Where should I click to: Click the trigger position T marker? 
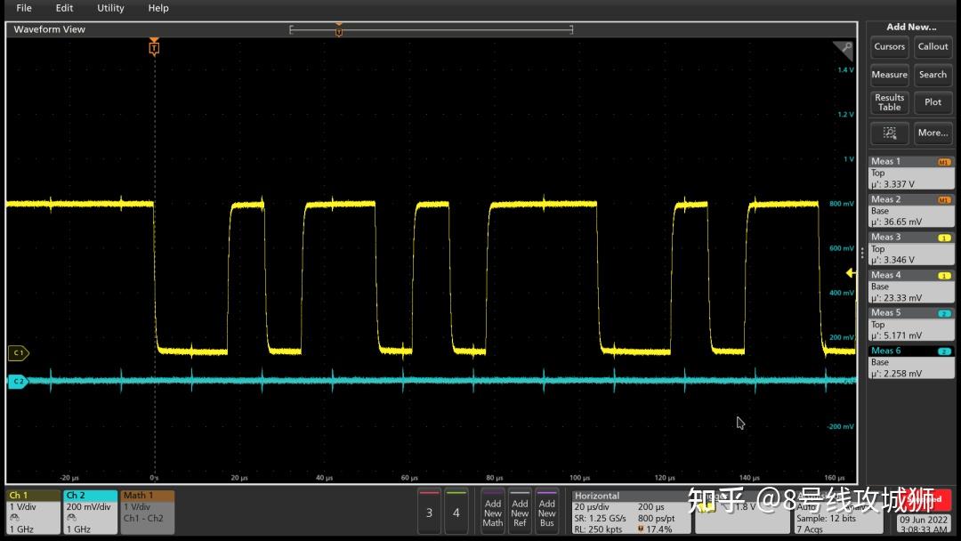[154, 47]
